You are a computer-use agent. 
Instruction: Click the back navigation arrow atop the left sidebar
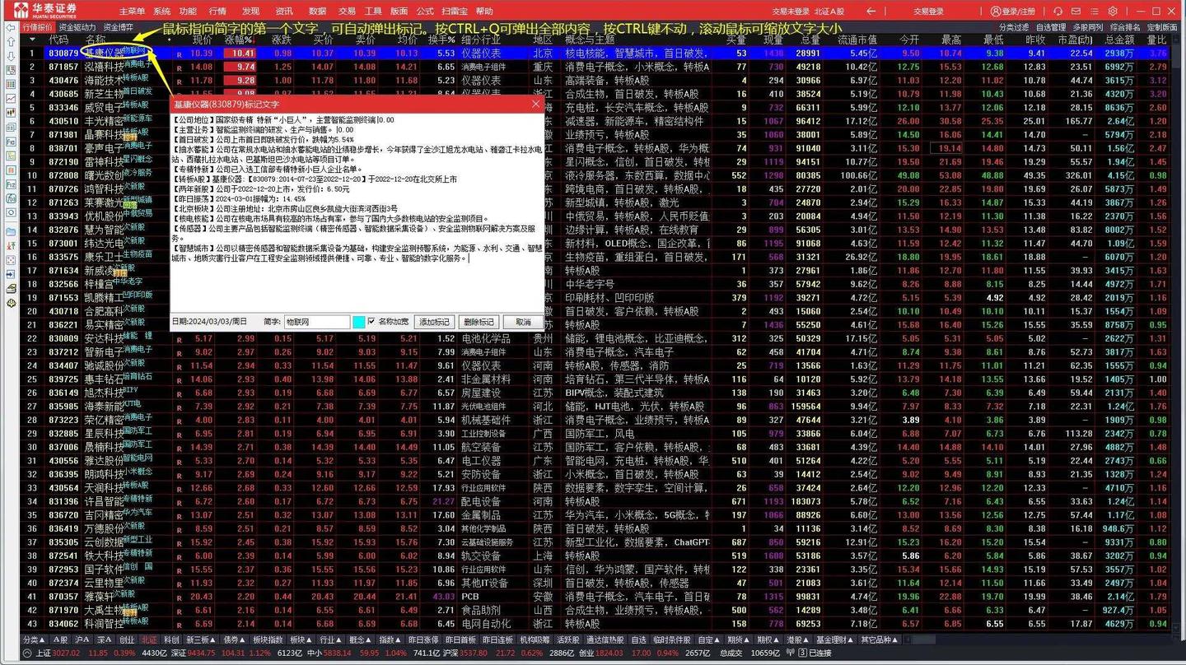coord(10,29)
